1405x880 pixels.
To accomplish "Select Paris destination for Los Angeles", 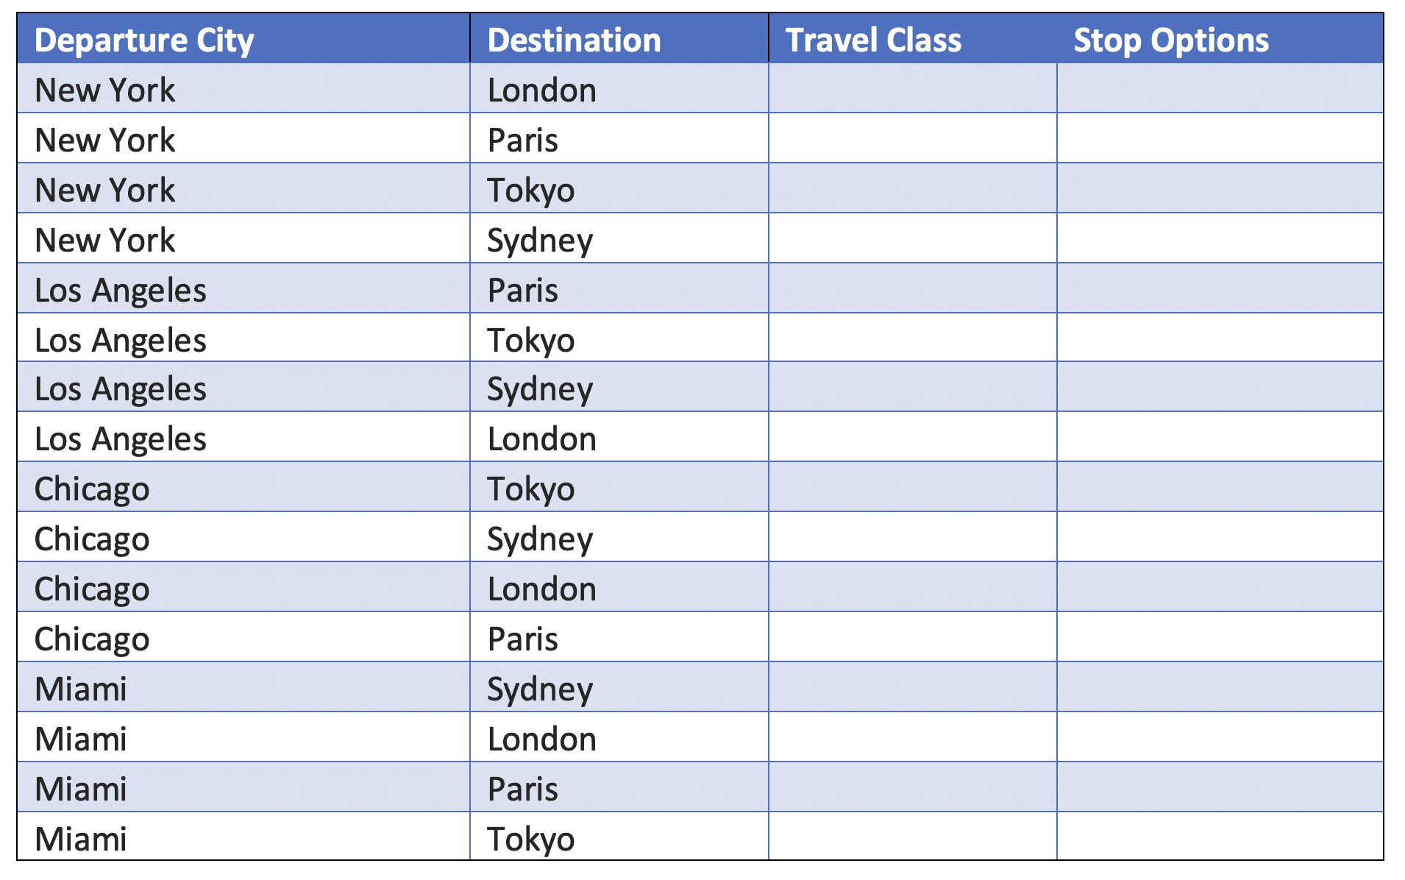I will click(x=523, y=290).
